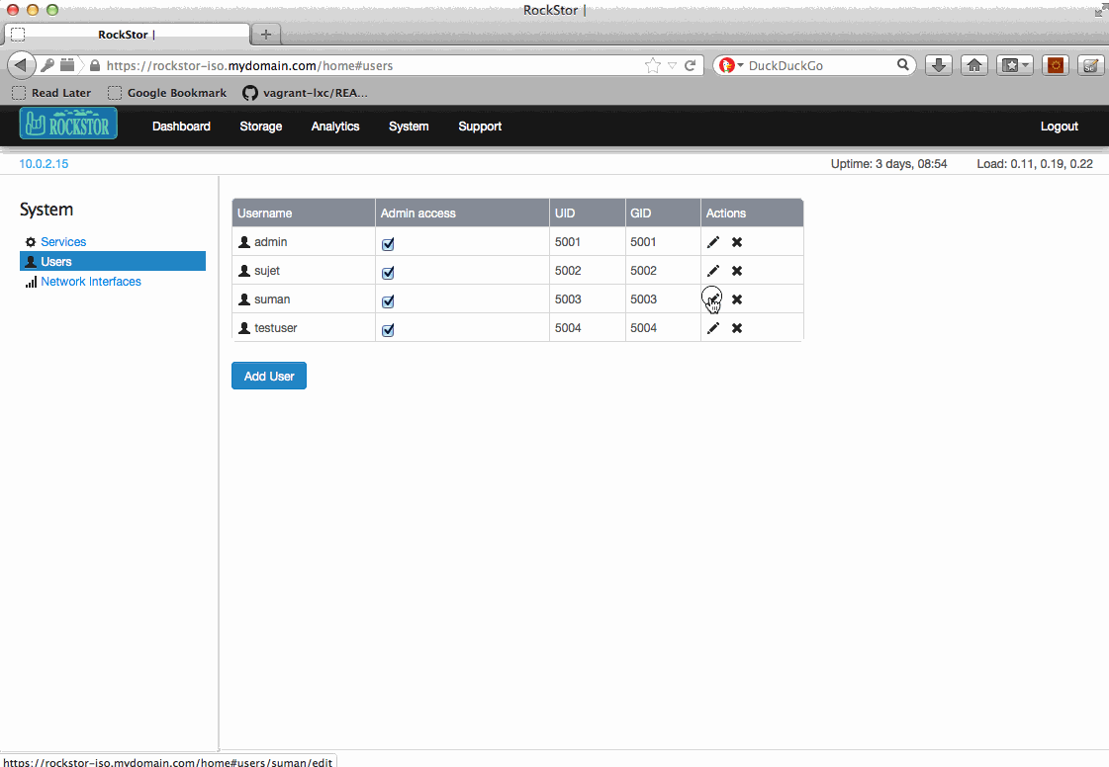Bookmark page with the star icon
The height and width of the screenshot is (767, 1109).
point(653,66)
